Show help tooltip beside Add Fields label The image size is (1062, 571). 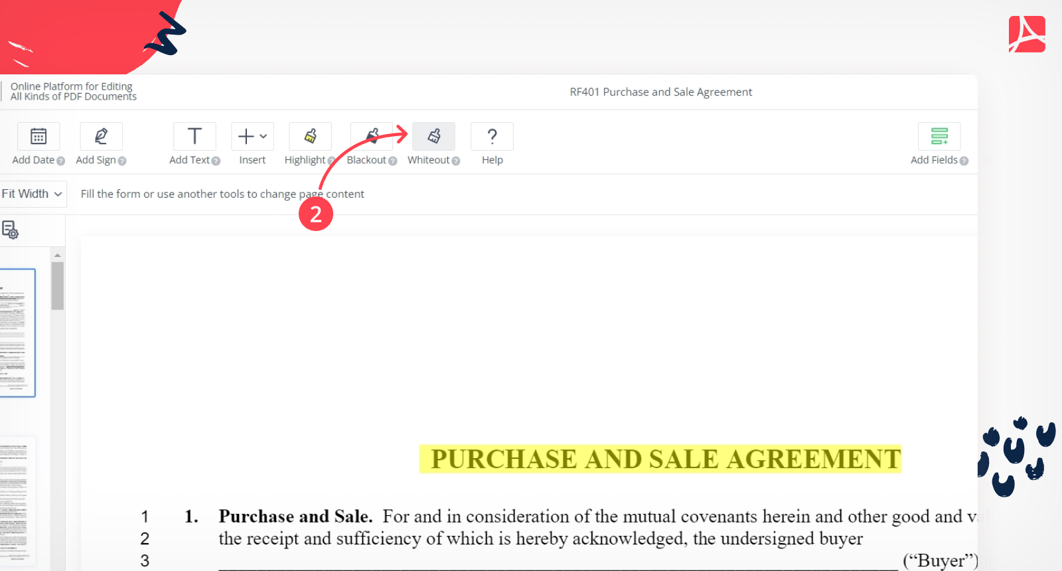(964, 161)
